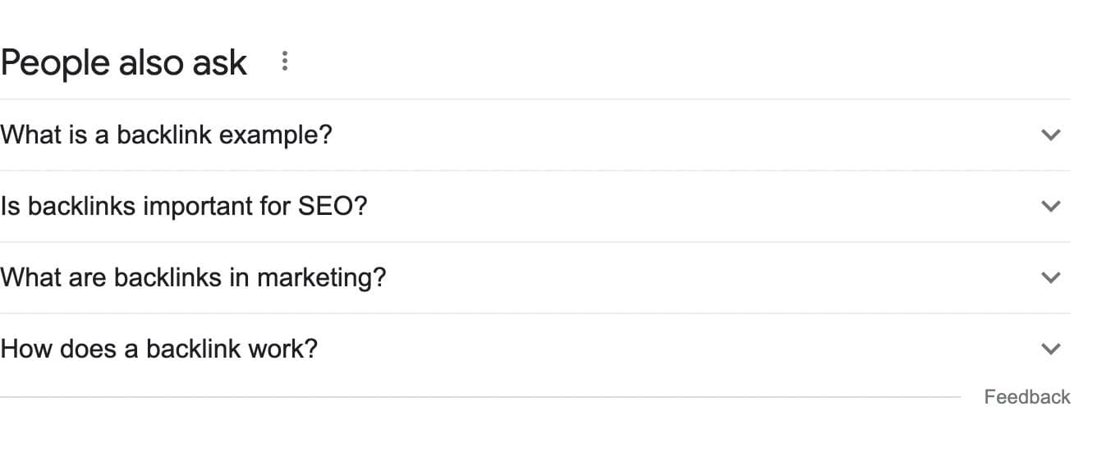Click the word "example?" in the first question

(x=279, y=135)
